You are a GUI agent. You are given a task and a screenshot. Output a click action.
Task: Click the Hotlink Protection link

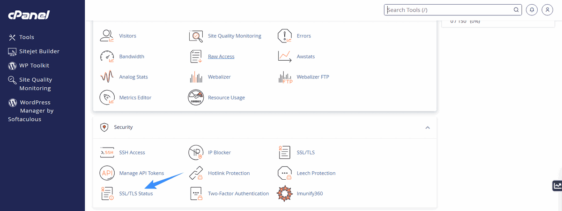coord(229,173)
